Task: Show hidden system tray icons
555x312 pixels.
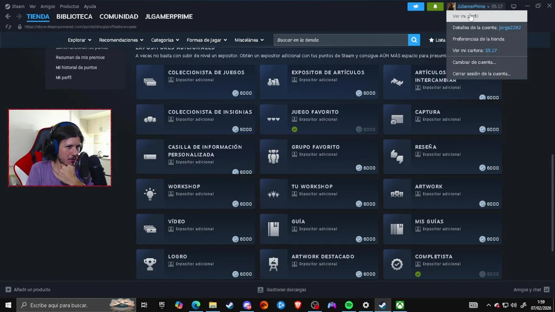Action: [x=489, y=305]
